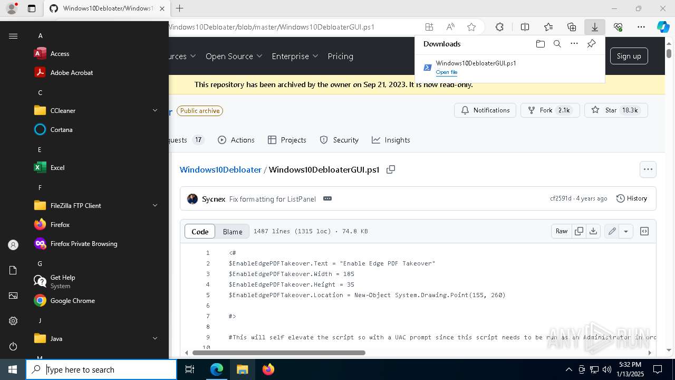This screenshot has height=380, width=675.
Task: Add this page to favorites star
Action: point(471,27)
